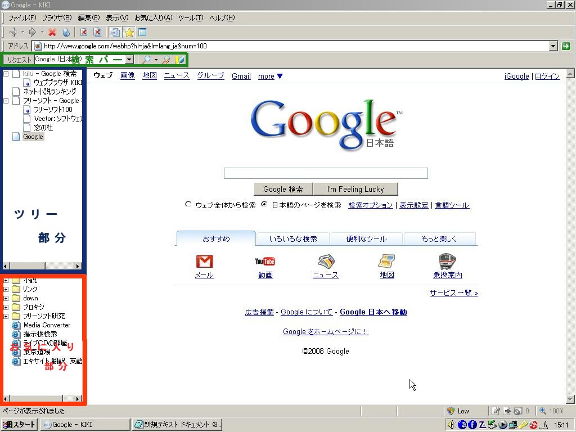Viewport: 576px width, 432px height.
Task: Open the 編集(E) menu
Action: click(x=88, y=17)
